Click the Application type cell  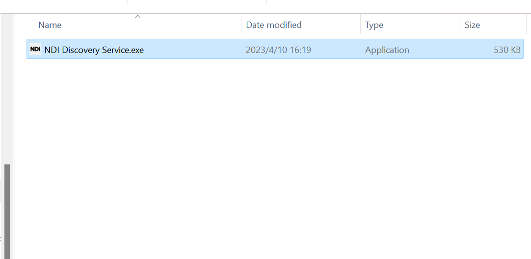387,50
